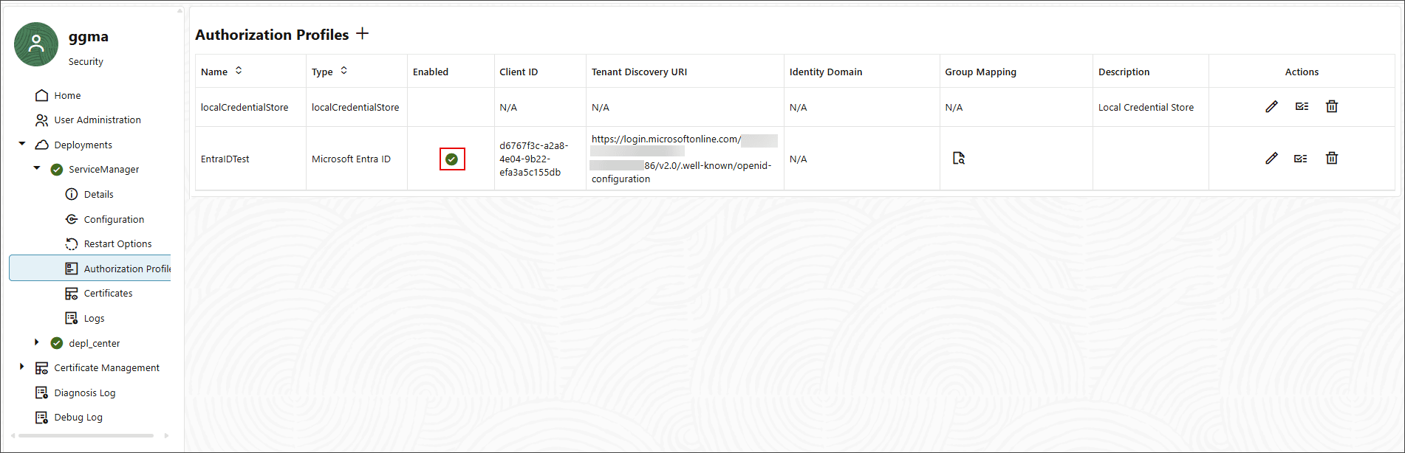Select Authorization Profile in the sidebar
This screenshot has width=1405, height=453.
90,269
